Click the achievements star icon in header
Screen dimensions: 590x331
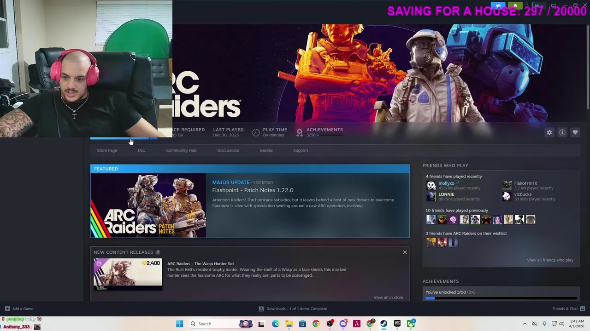300,132
